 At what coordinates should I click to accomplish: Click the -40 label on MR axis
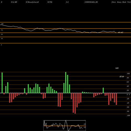pyautogui.click(x=128, y=103)
